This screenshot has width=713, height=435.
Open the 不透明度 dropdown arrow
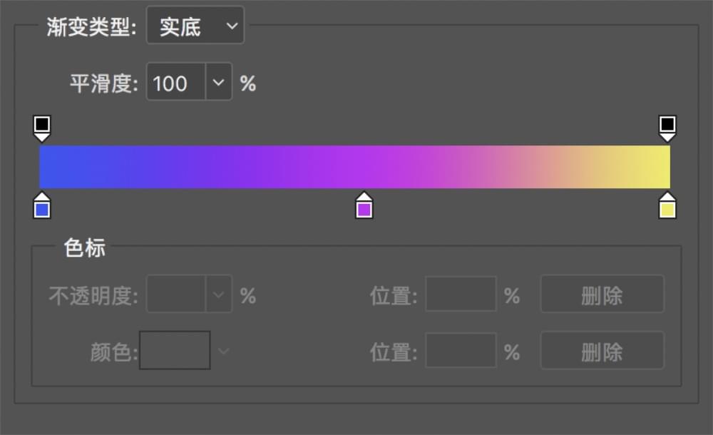coord(219,295)
